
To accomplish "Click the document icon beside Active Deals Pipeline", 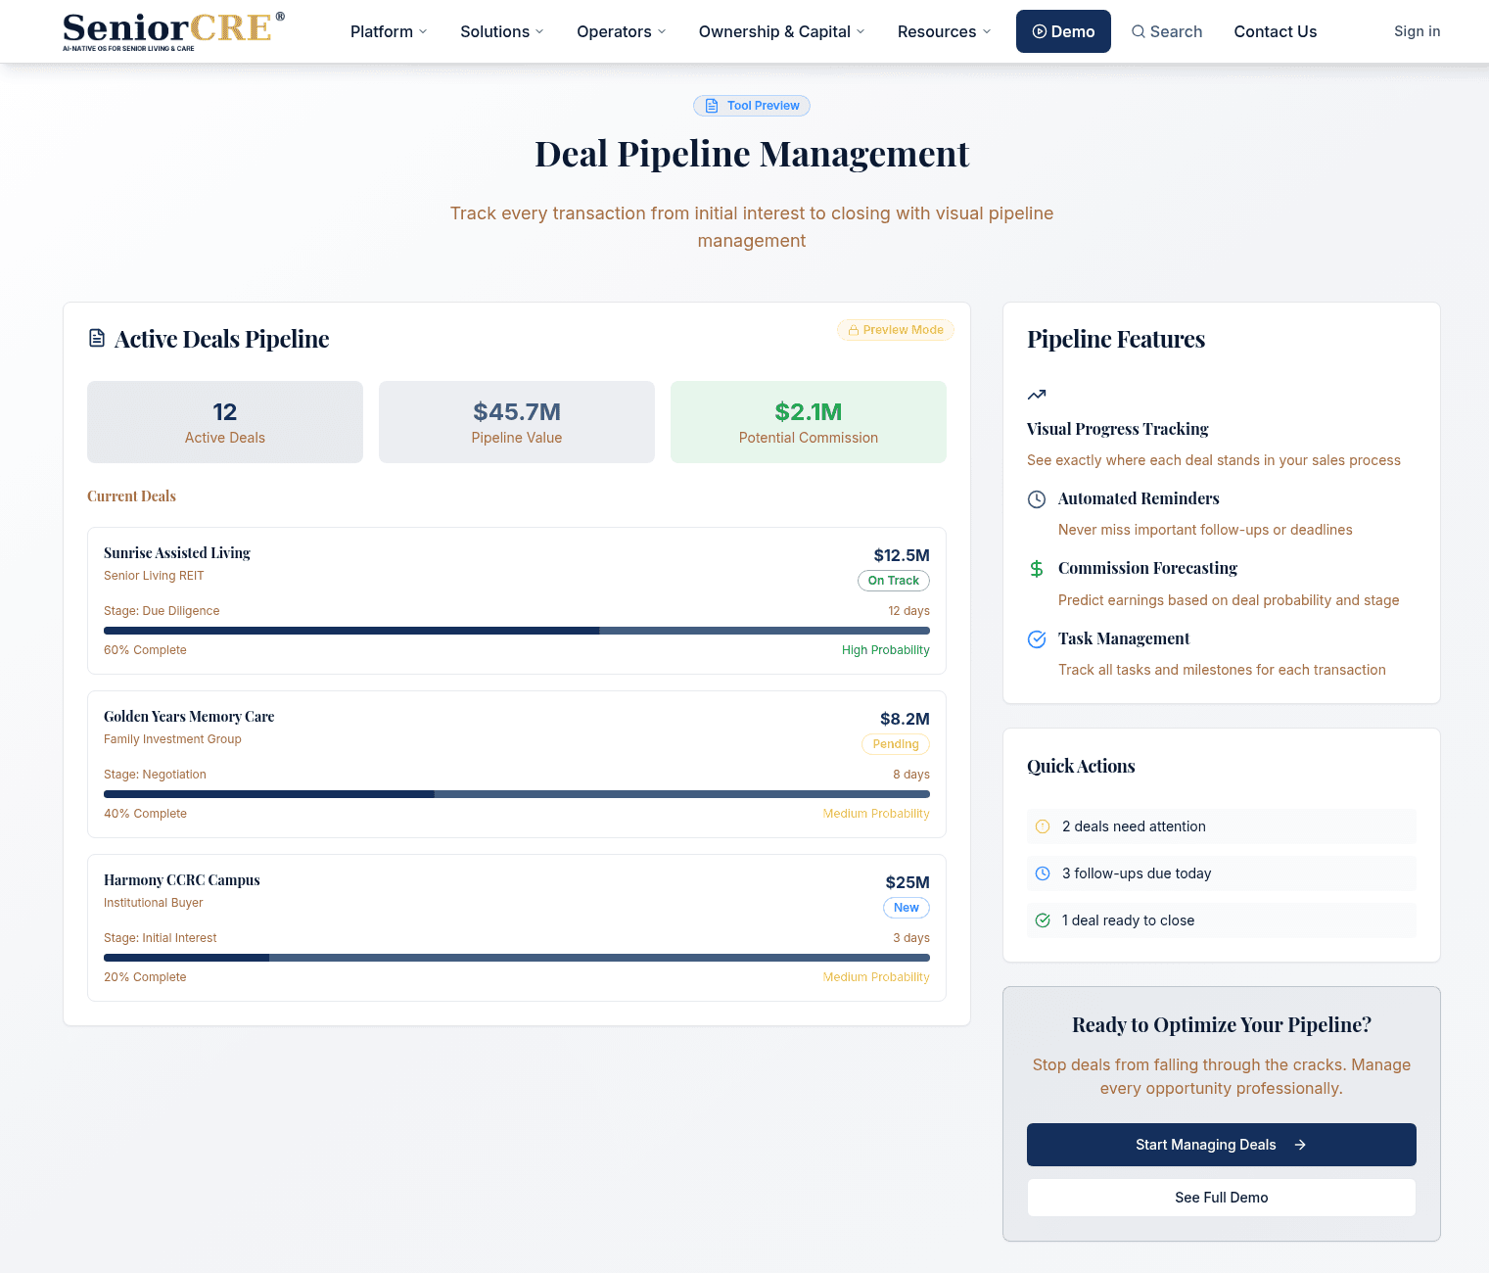I will pyautogui.click(x=97, y=338).
